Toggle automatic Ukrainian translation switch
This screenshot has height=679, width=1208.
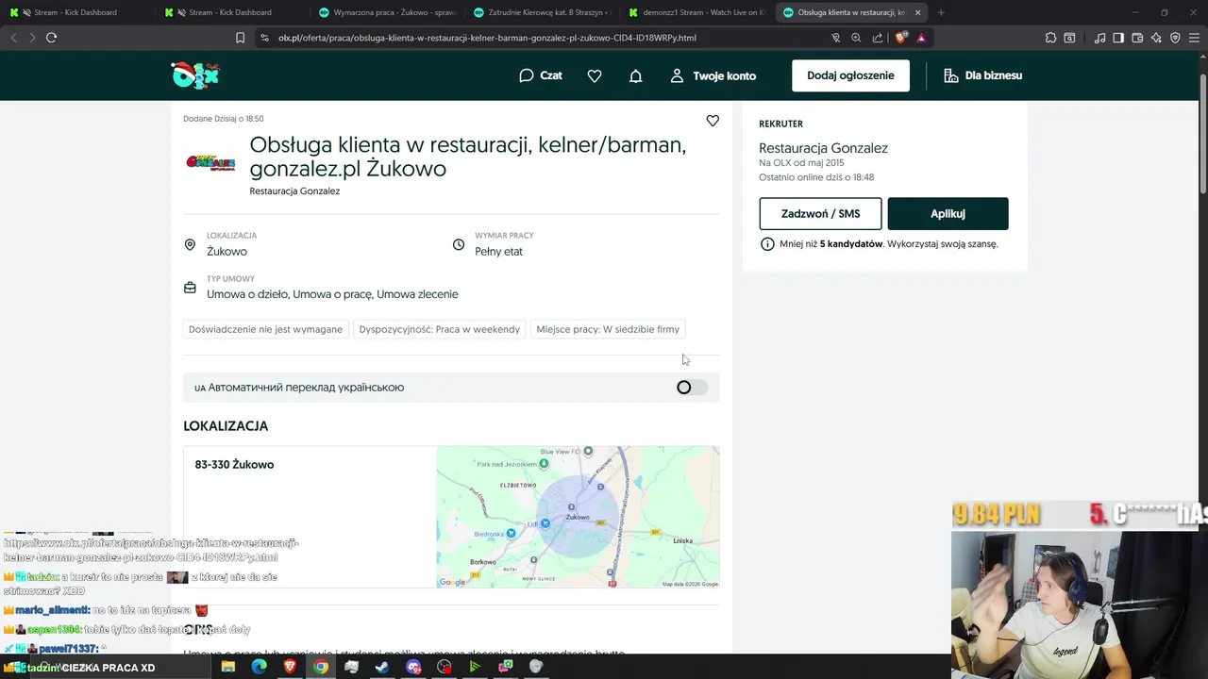(691, 388)
